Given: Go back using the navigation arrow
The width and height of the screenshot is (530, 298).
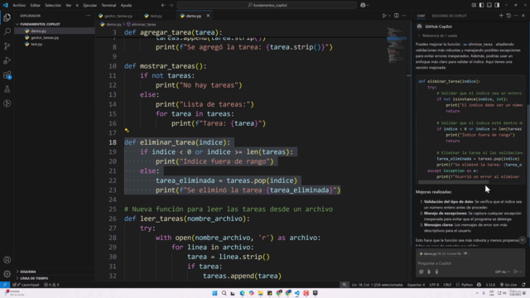Looking at the screenshot, I should tap(163, 5).
